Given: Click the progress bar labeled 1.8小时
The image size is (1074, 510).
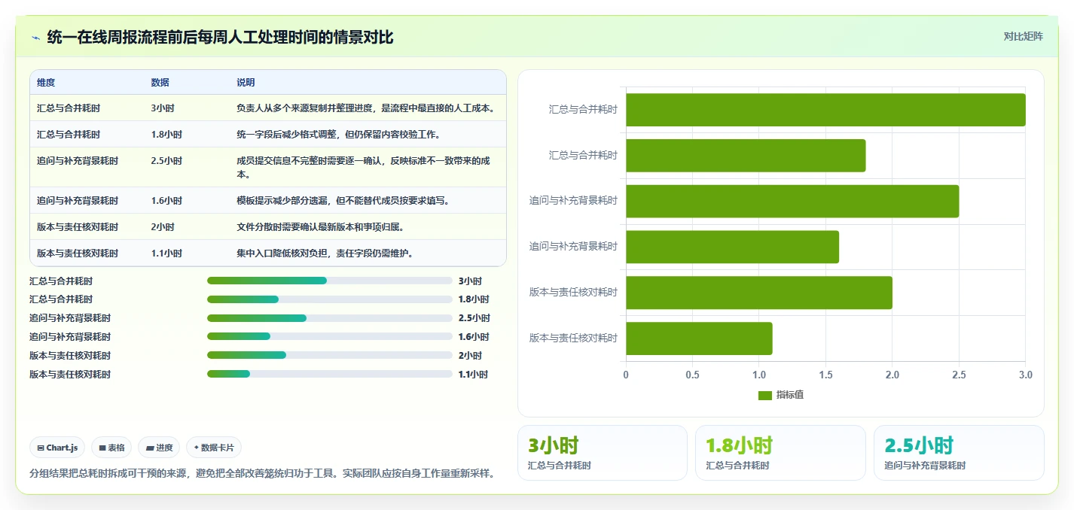Looking at the screenshot, I should (330, 299).
